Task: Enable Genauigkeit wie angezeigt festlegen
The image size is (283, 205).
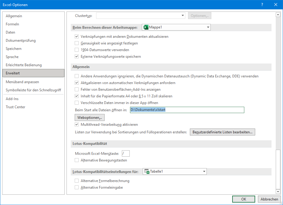Action: [77, 43]
